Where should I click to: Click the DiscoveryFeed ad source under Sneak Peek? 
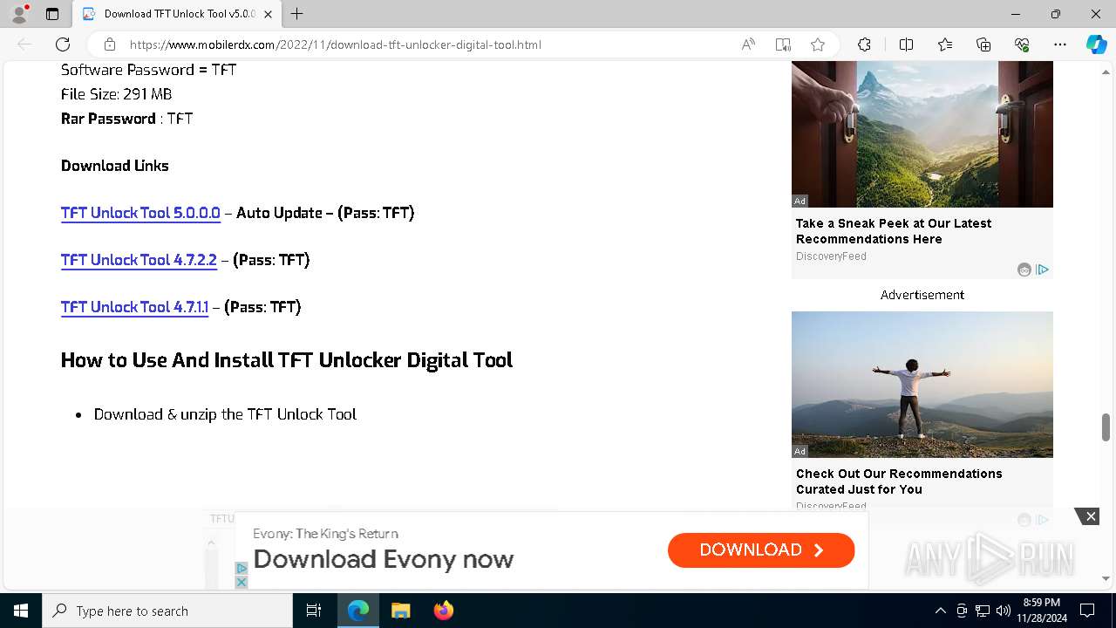pyautogui.click(x=831, y=256)
